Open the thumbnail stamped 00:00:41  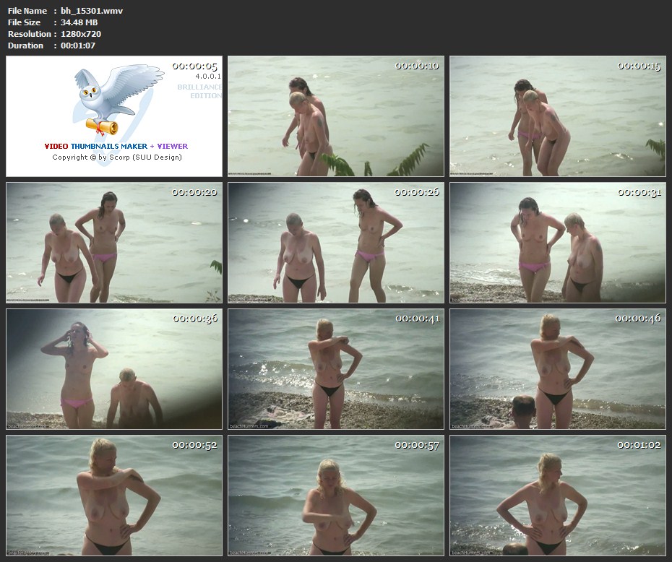(x=336, y=369)
